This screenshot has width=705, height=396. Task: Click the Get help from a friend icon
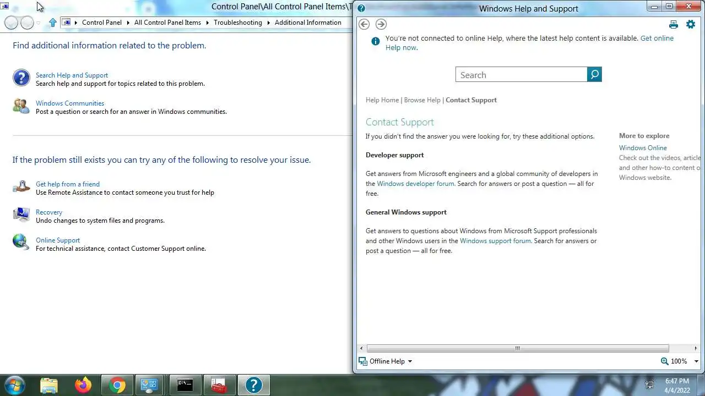(x=21, y=187)
